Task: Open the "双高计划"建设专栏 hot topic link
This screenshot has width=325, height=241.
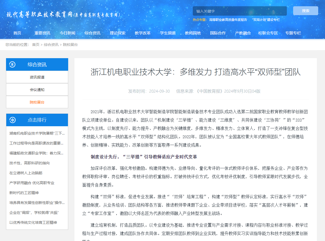Action: pyautogui.click(x=266, y=20)
